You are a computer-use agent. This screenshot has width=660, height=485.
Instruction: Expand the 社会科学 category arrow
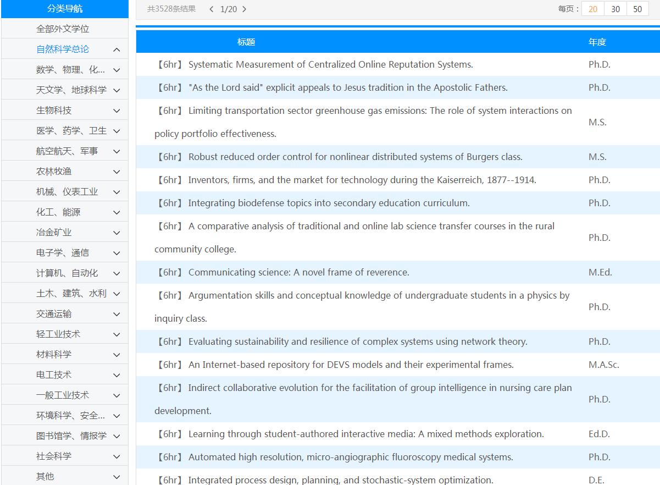coord(117,456)
